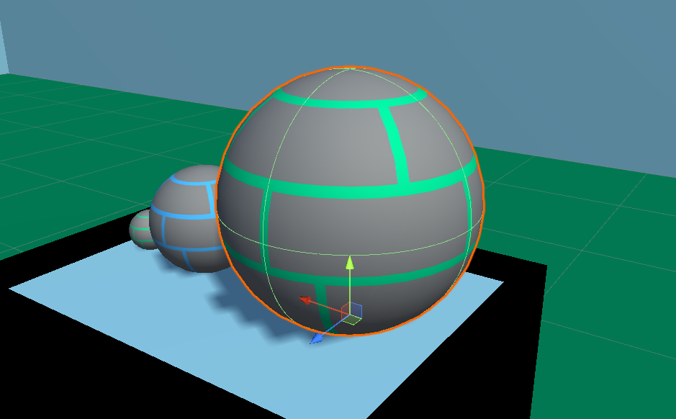The height and width of the screenshot is (419, 676).
Task: Click the green grid floor behind the small spheres
Action: click(108, 144)
